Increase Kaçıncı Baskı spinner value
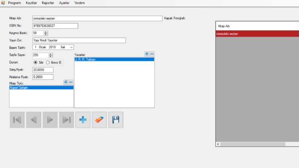299x168 pixels. [x=46, y=32]
